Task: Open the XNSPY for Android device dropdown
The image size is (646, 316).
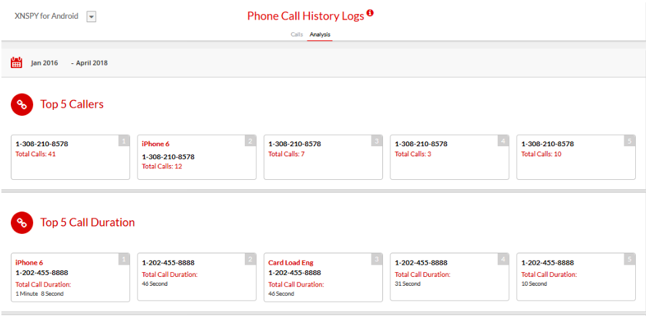Action: (92, 17)
